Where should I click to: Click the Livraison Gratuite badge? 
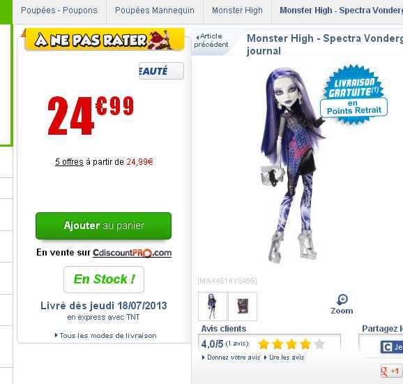pyautogui.click(x=354, y=94)
